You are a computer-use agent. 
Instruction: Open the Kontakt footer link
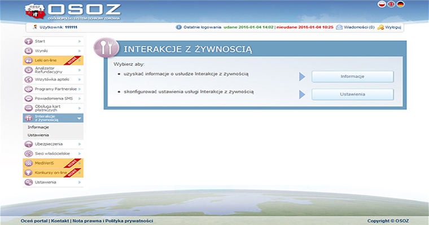click(x=60, y=221)
